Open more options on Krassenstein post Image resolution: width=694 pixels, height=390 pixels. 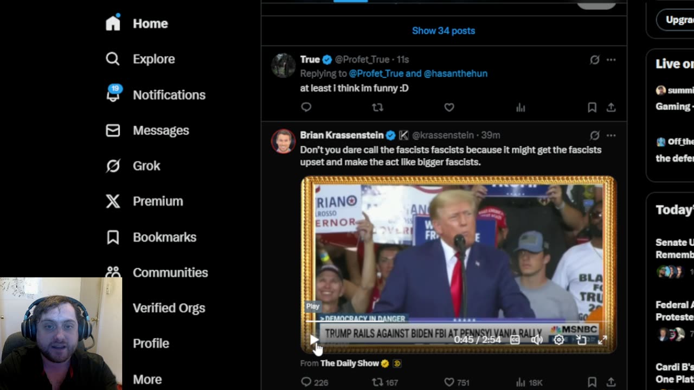point(611,135)
